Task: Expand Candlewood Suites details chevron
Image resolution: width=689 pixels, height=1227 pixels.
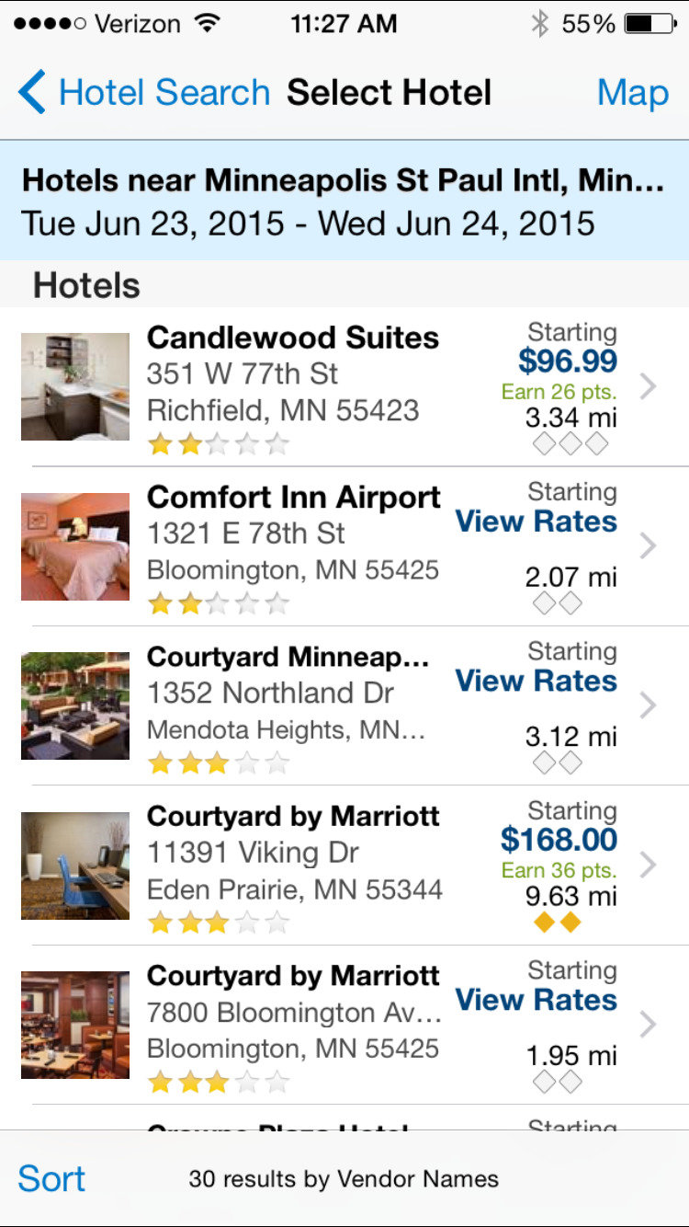Action: click(649, 386)
